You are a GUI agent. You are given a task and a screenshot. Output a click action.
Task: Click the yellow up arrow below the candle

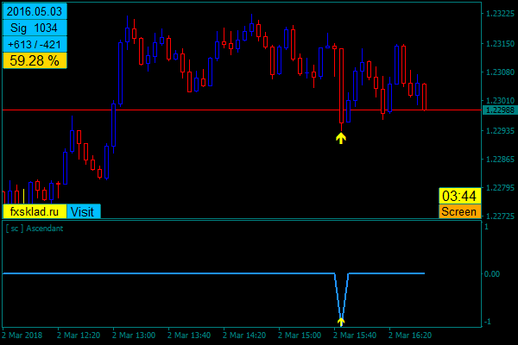coord(341,137)
